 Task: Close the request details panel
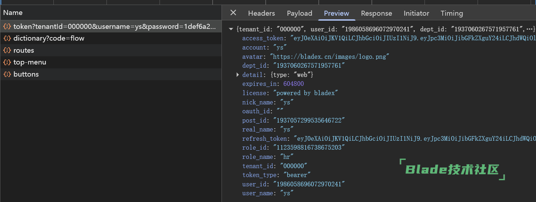233,13
